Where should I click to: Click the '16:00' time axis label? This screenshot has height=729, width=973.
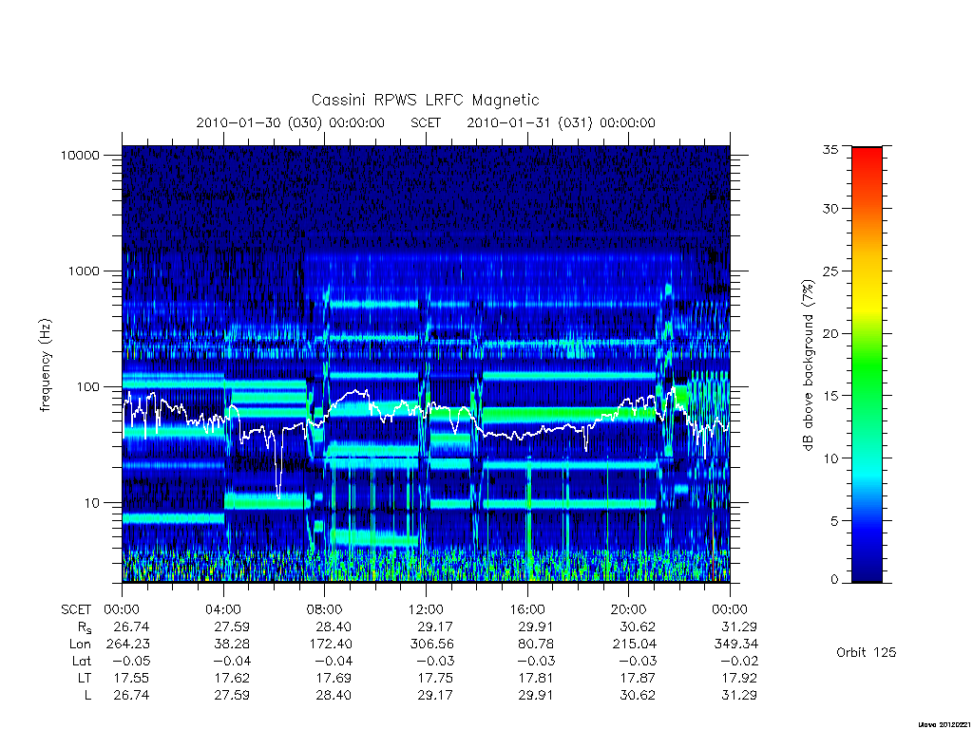527,609
